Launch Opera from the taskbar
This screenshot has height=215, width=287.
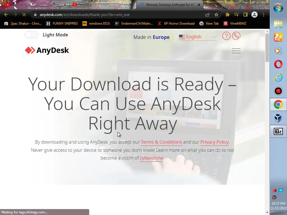(x=278, y=64)
